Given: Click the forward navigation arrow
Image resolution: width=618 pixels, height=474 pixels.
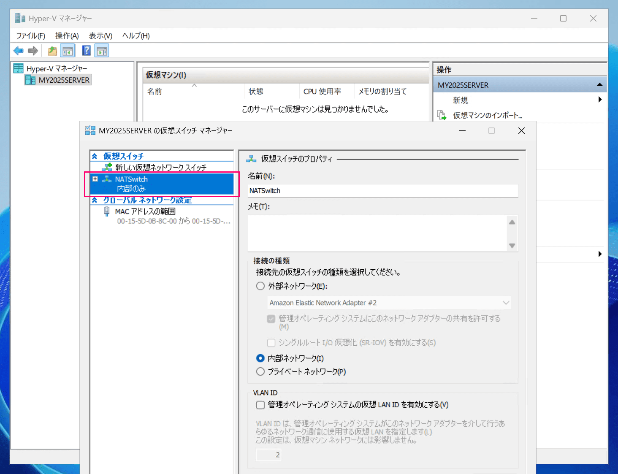Looking at the screenshot, I should 33,50.
